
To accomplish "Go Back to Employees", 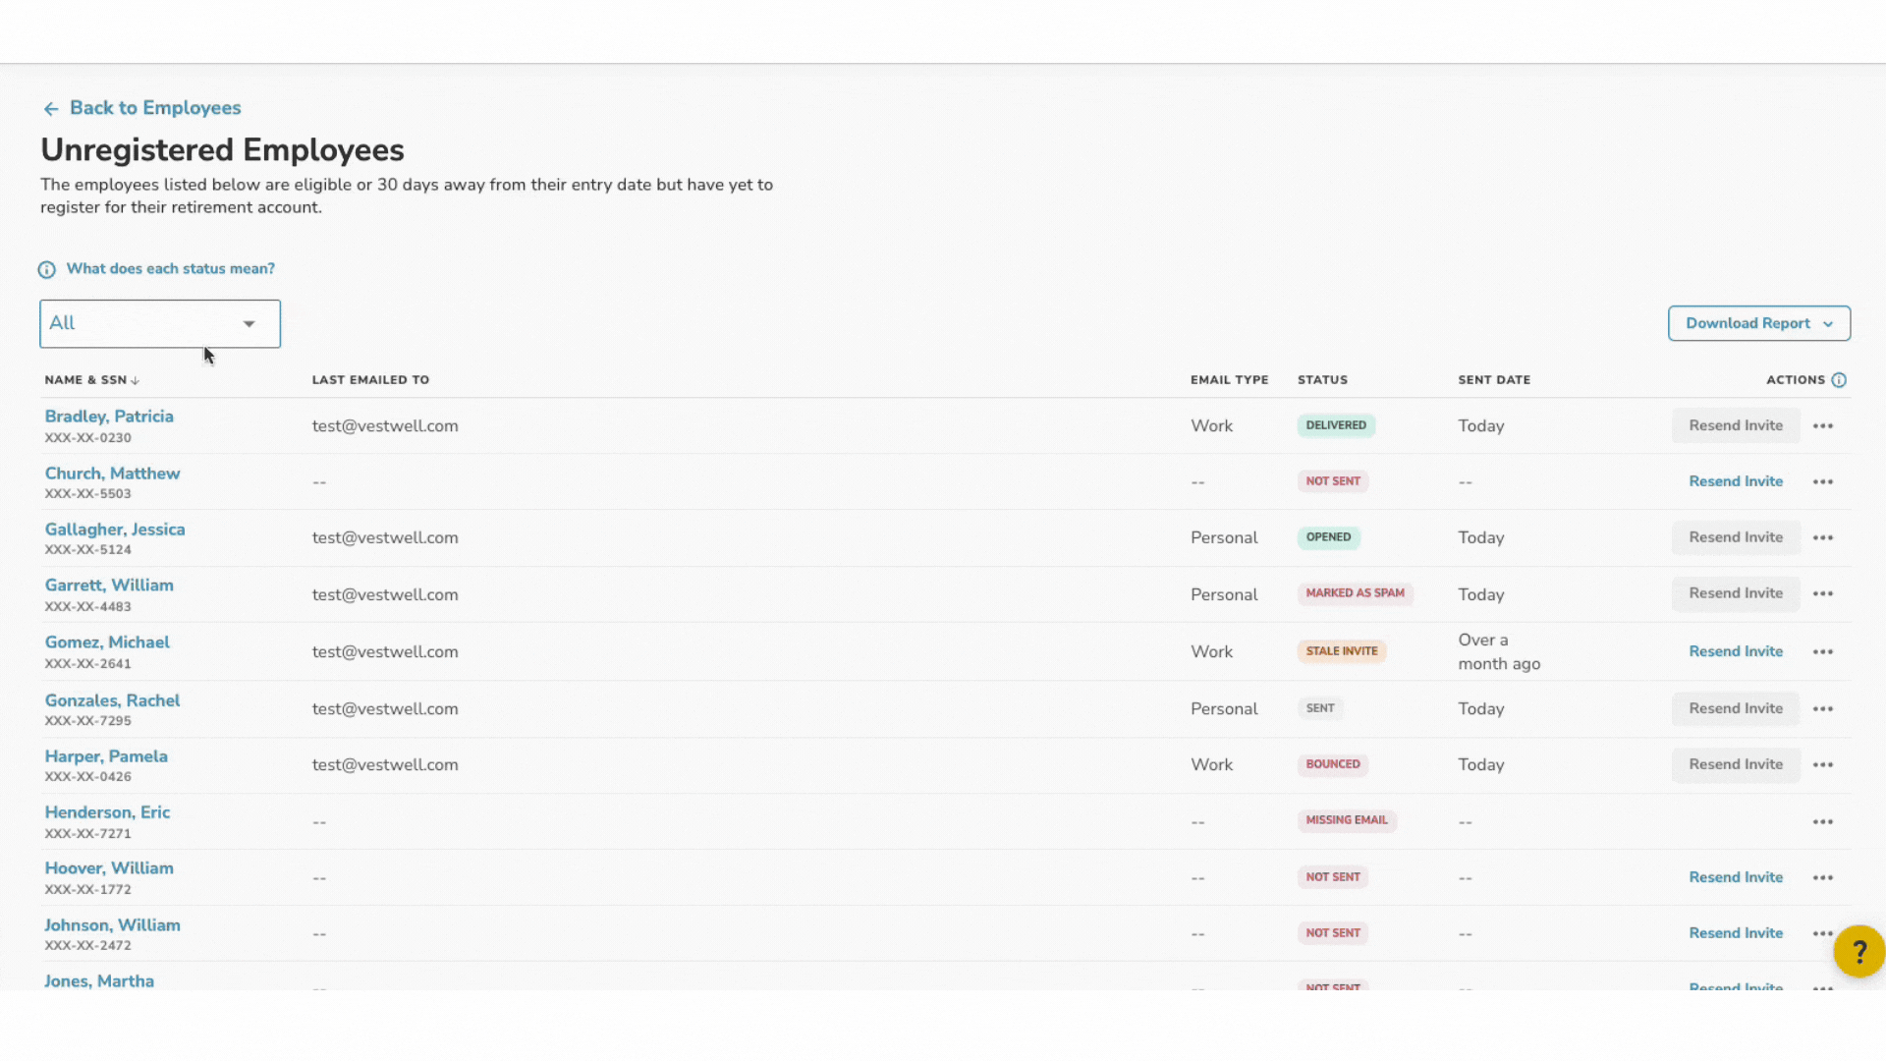I will [155, 108].
